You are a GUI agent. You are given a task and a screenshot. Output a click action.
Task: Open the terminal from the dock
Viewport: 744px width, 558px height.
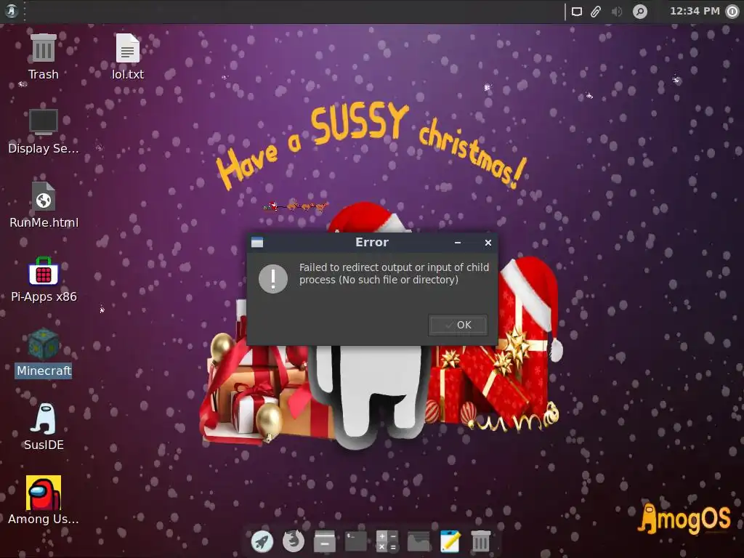[356, 541]
